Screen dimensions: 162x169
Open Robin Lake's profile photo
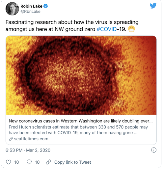[12, 9]
